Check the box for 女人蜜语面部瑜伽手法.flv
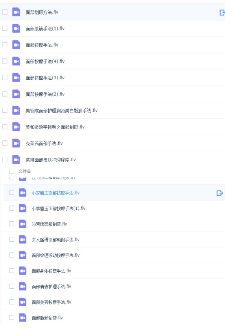Screen dimensions: 225x334 click(x=12, y=239)
